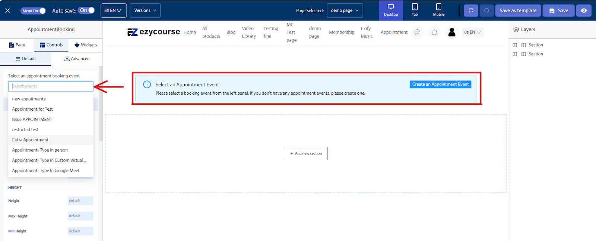Click the Max Height default field
This screenshot has width=596, height=241.
(80, 216)
